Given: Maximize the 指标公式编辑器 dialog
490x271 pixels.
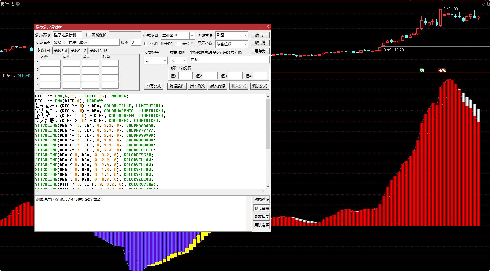Looking at the screenshot, I should (262, 27).
